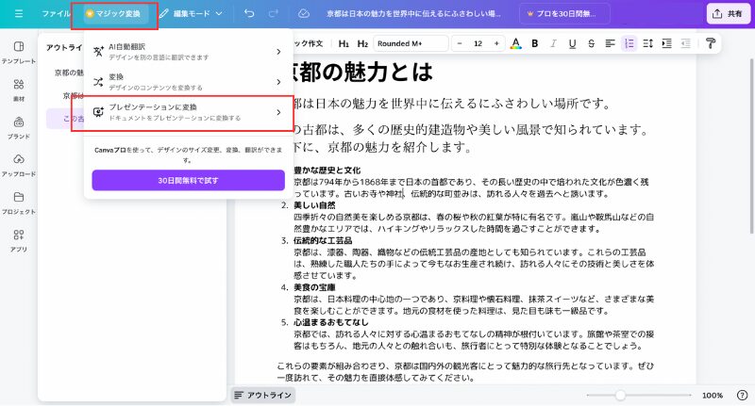Open the アプリ sidebar panel
755x406 pixels.
18,240
